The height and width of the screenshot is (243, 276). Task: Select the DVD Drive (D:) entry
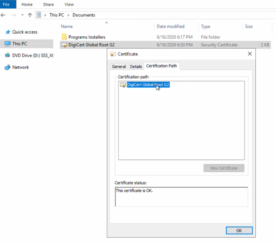pyautogui.click(x=33, y=56)
